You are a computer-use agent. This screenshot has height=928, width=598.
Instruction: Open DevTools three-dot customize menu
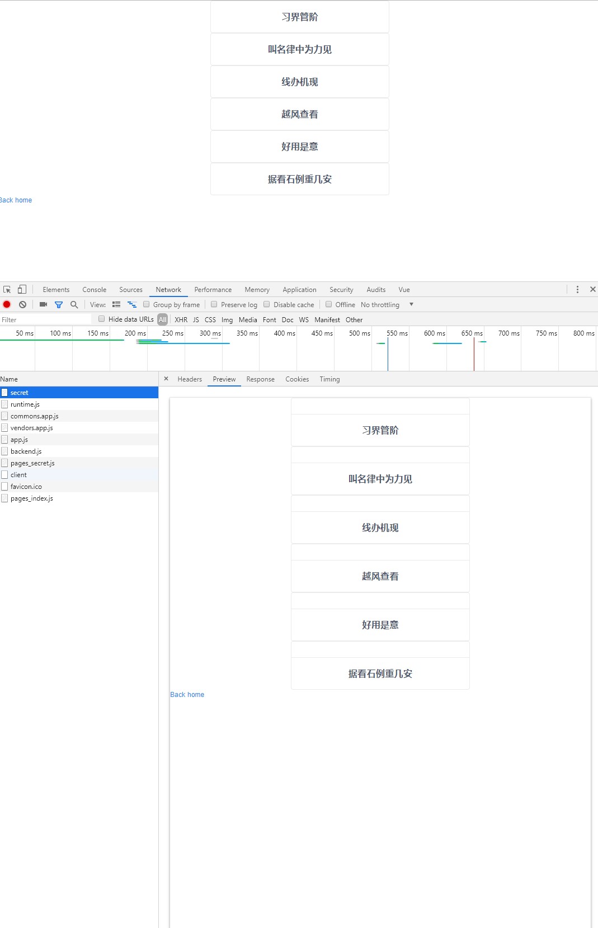pos(577,290)
